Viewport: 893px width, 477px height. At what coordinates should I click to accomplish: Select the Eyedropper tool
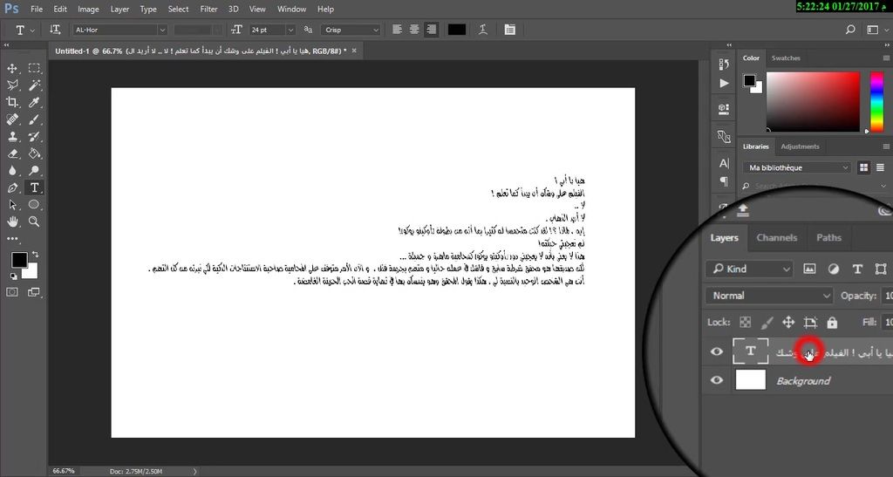pos(34,102)
